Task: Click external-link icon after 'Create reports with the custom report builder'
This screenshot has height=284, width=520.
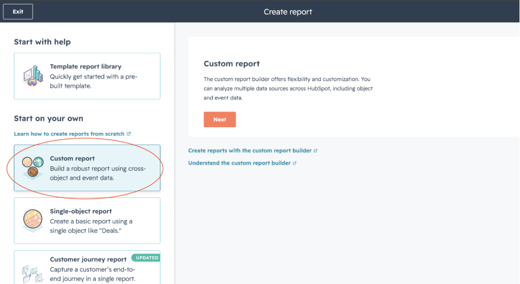Action: (x=316, y=151)
